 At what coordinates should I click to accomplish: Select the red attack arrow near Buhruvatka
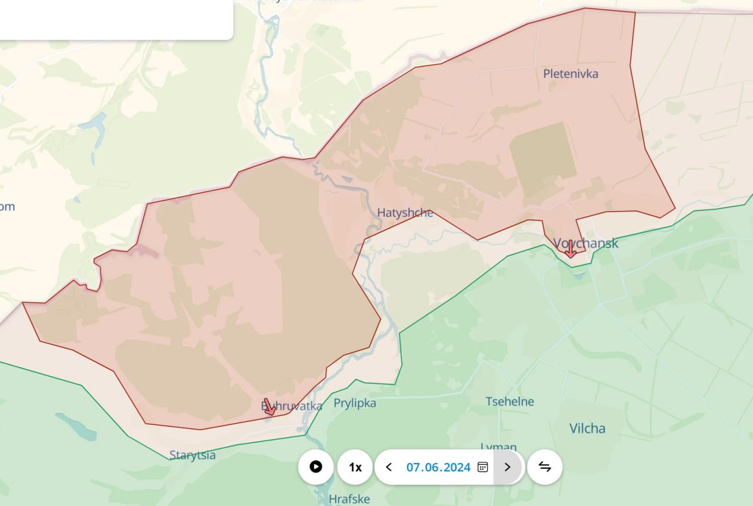[269, 407]
